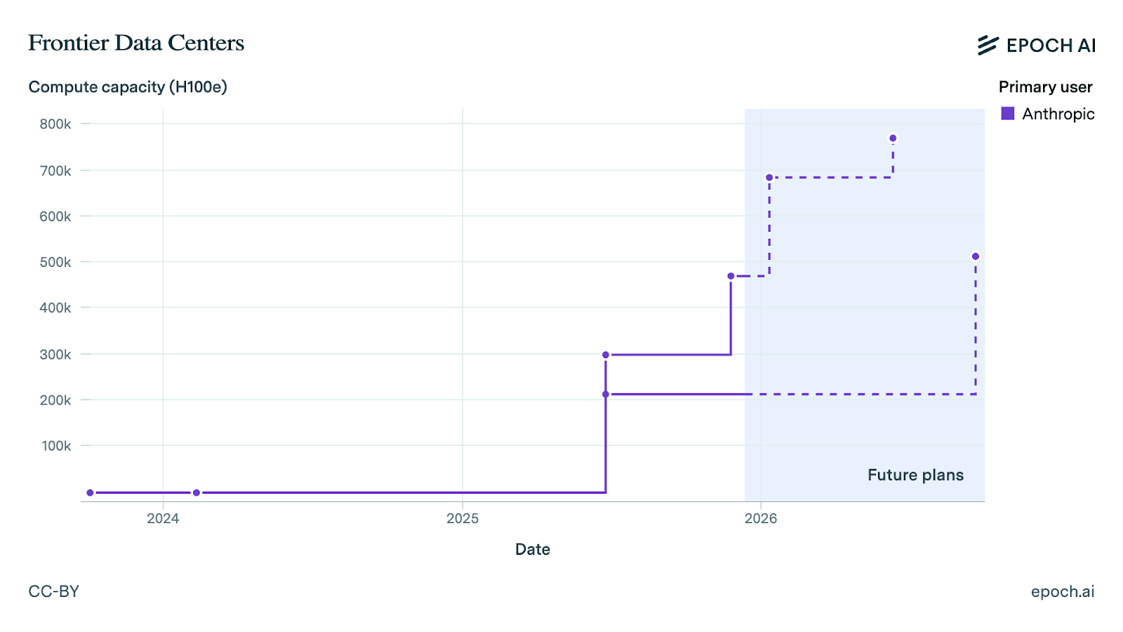Image resolution: width=1123 pixels, height=632 pixels.
Task: Click the Primary user legend heading
Action: pyautogui.click(x=1045, y=87)
